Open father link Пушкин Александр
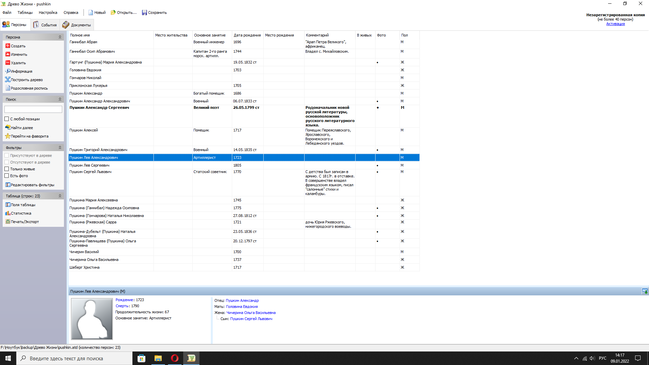 tap(242, 300)
